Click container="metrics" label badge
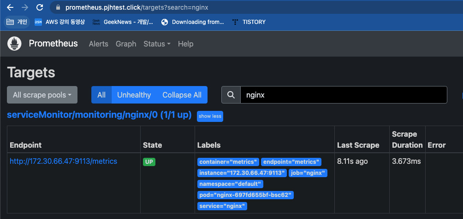Screen dimensions: 463x219 pyautogui.click(x=228, y=162)
